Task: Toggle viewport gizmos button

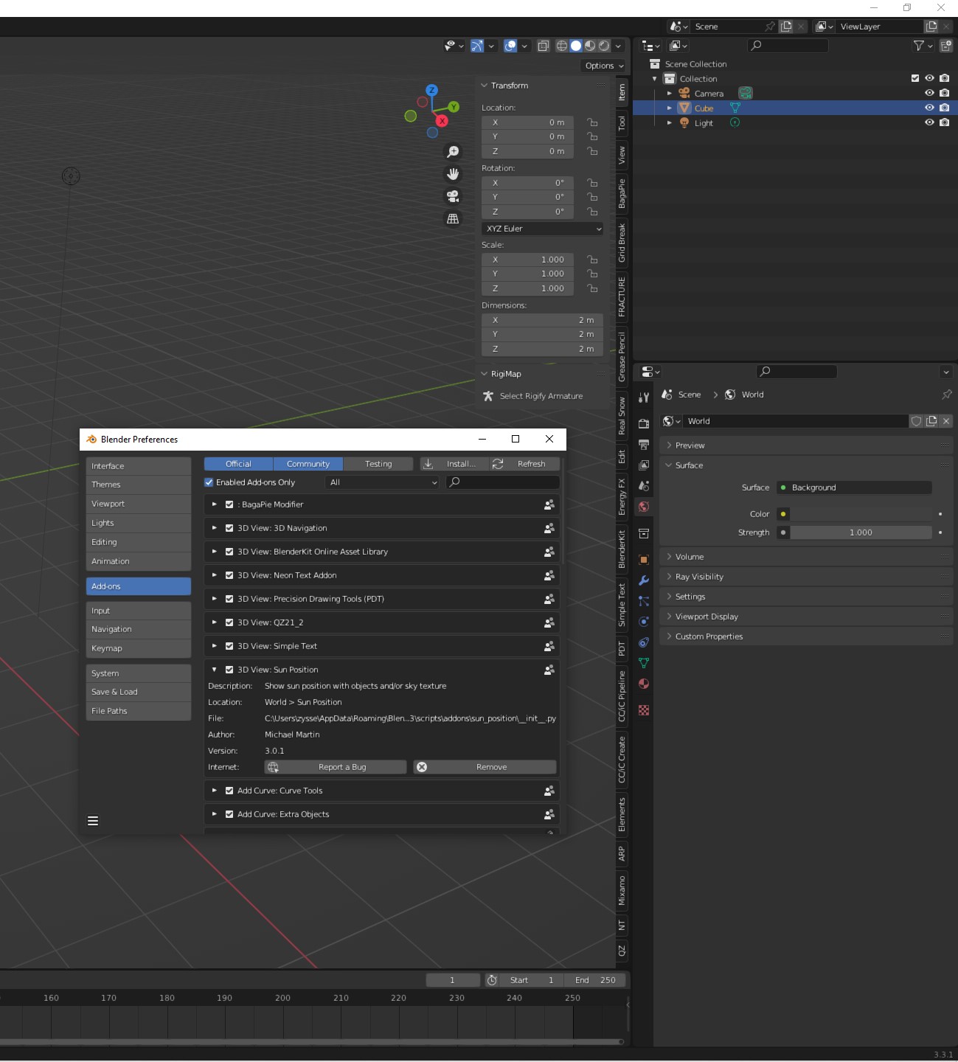Action: click(x=477, y=46)
